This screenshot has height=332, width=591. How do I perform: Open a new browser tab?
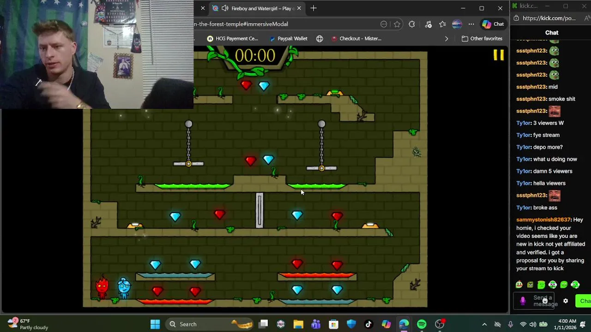click(314, 8)
